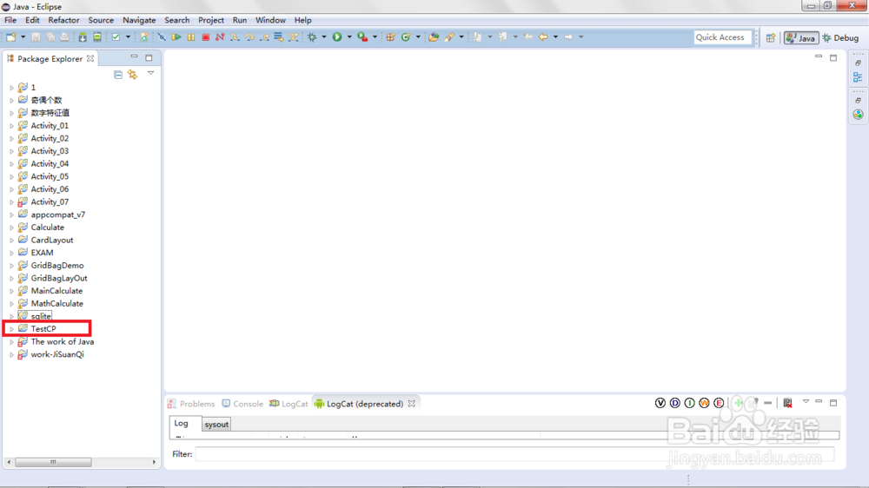Open the Debug button dropdown arrow
The width and height of the screenshot is (869, 488).
(324, 37)
